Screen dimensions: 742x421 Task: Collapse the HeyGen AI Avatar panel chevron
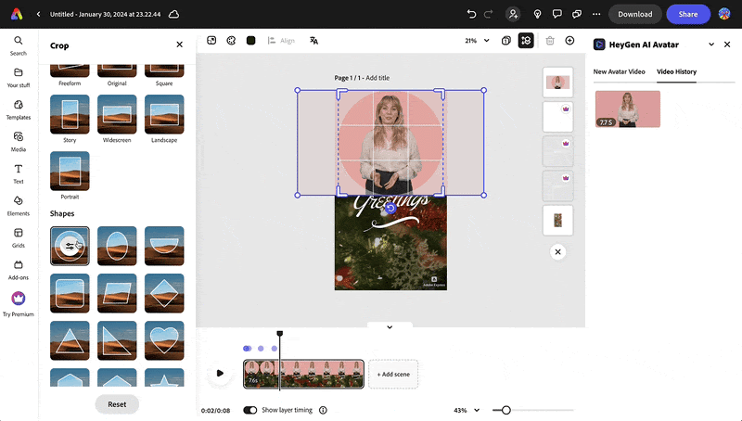click(710, 45)
